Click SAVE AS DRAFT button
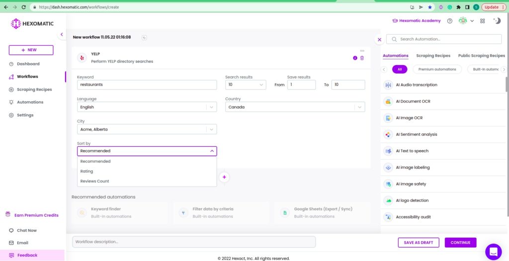Image resolution: width=509 pixels, height=261 pixels. [419, 243]
